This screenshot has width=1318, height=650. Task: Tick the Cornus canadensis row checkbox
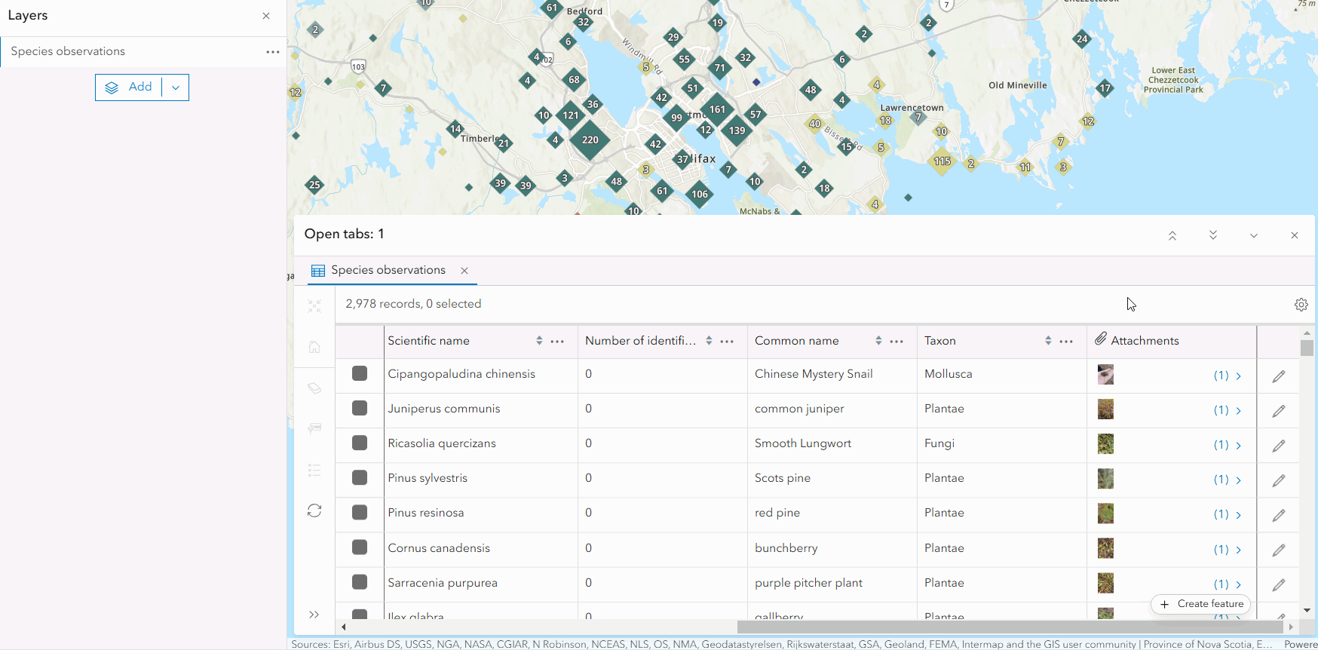[x=360, y=547]
